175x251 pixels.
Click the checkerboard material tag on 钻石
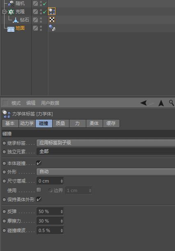click(x=52, y=19)
